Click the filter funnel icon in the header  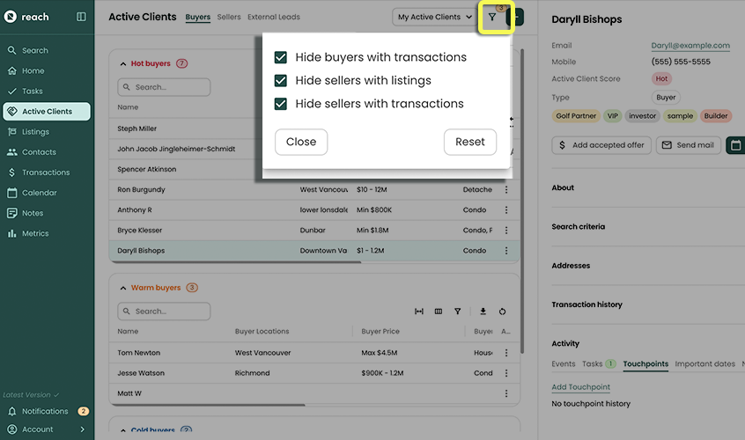click(492, 18)
